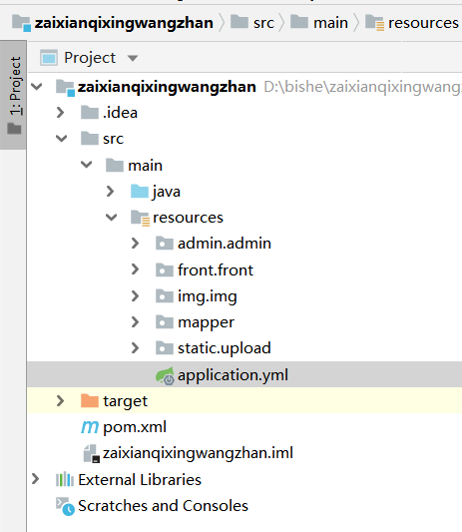Collapse the src folder
The image size is (462, 532).
61,139
